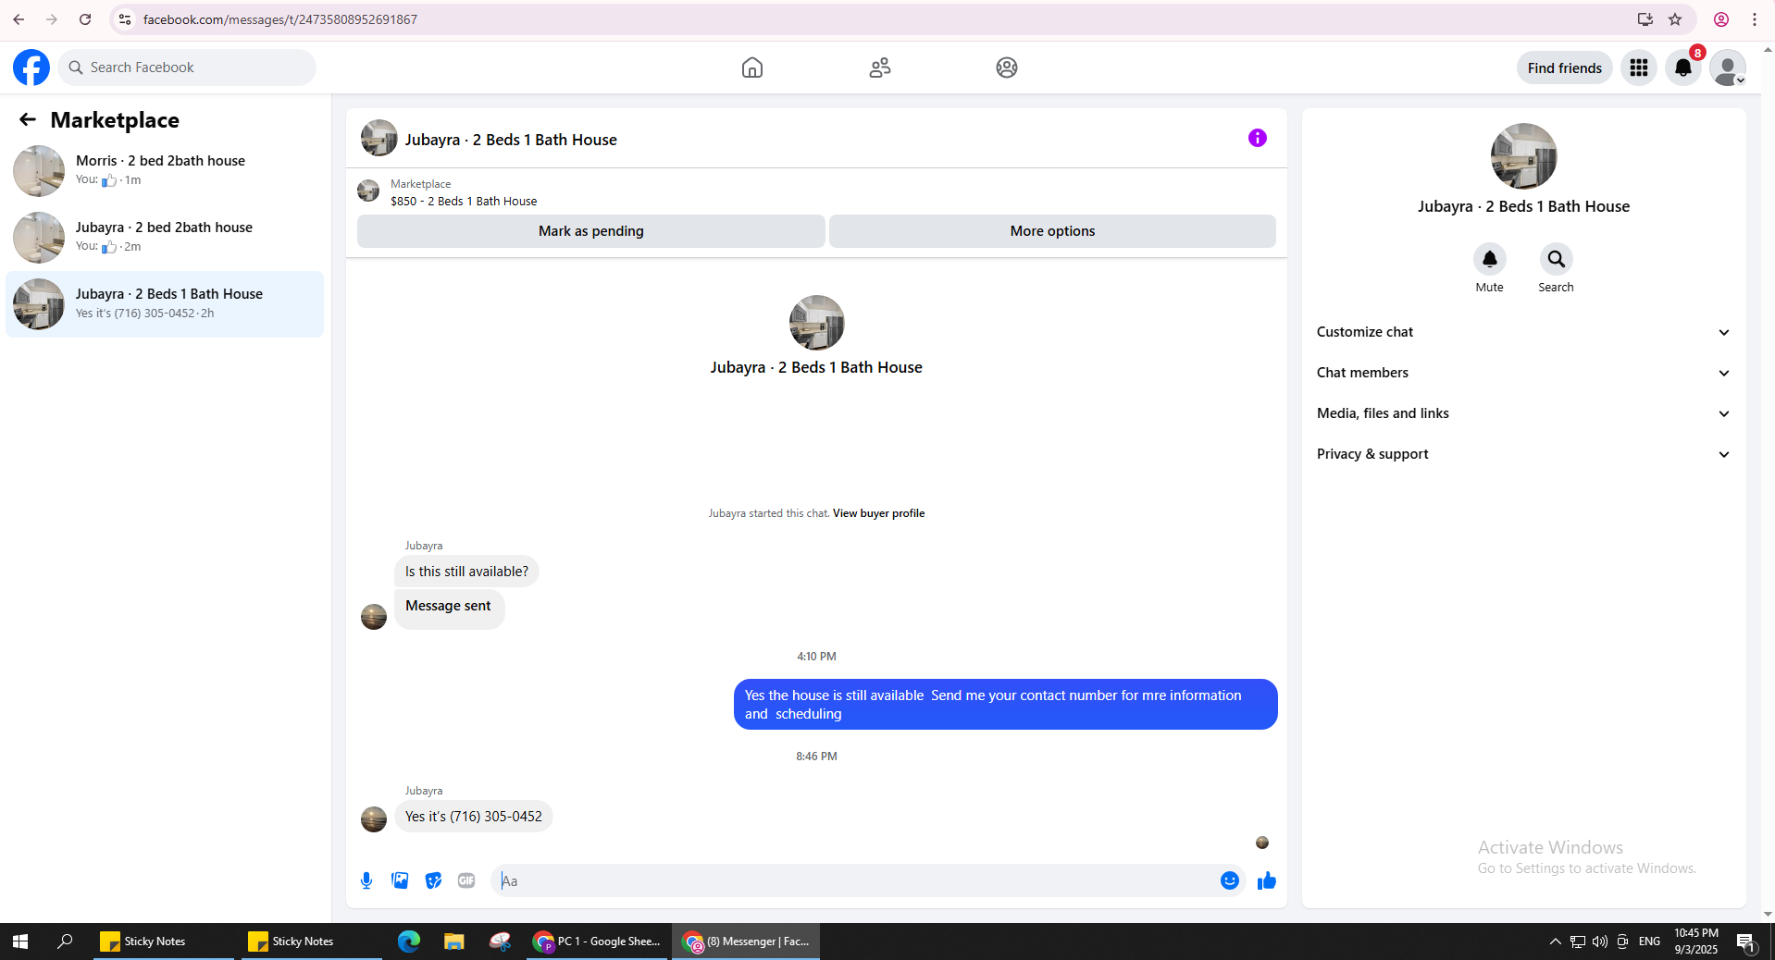Viewport: 1775px width, 960px height.
Task: Bookmark this page with the star
Action: [x=1675, y=19]
